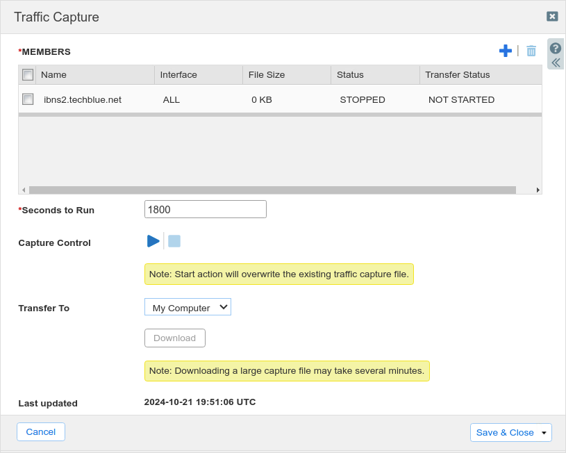Open the Transfer To dropdown
This screenshot has height=453, width=566.
188,307
